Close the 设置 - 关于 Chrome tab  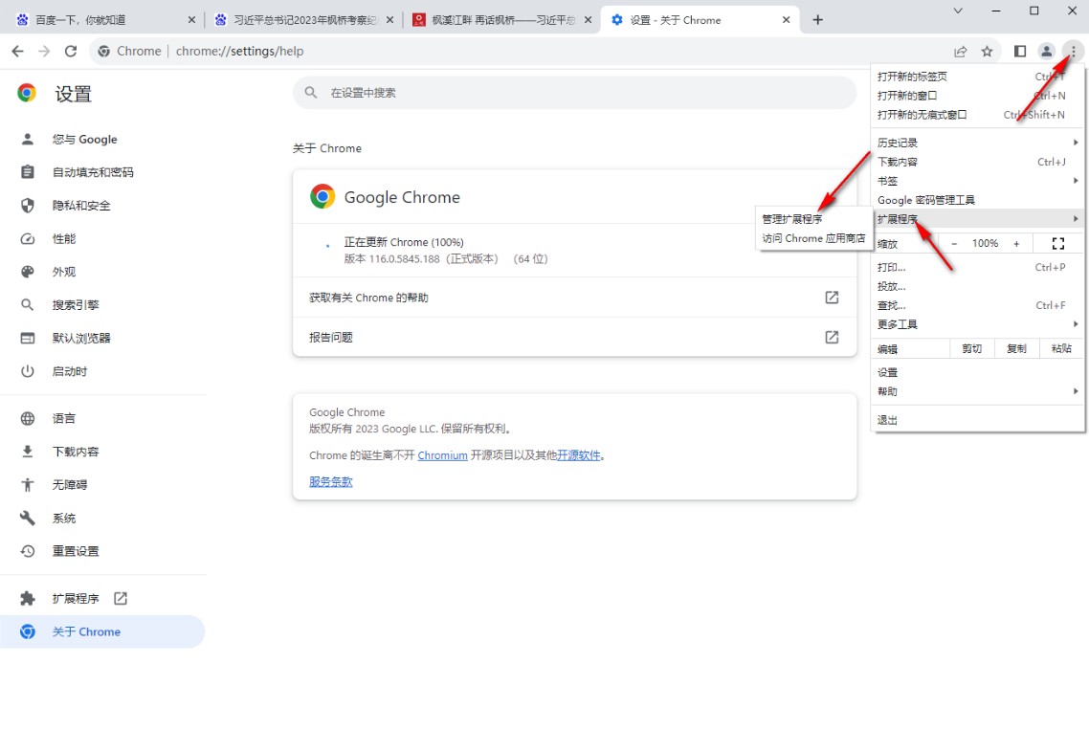click(786, 20)
